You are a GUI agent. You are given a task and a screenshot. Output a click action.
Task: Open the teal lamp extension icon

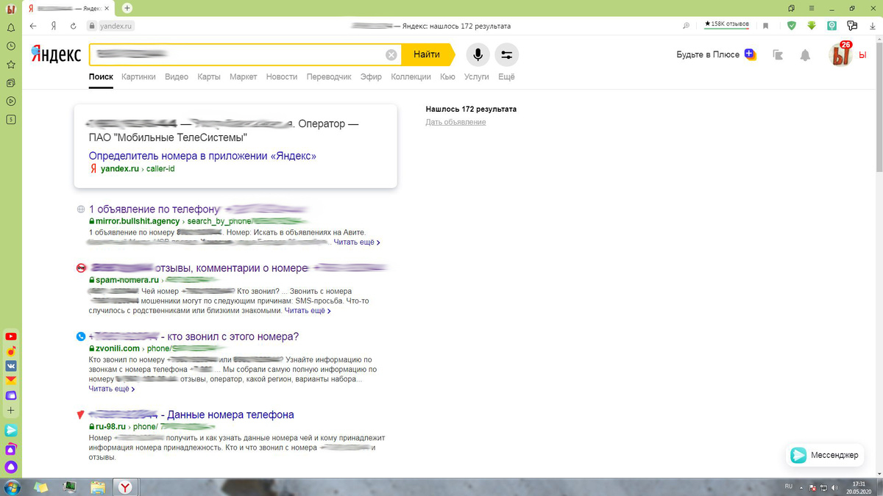[831, 26]
